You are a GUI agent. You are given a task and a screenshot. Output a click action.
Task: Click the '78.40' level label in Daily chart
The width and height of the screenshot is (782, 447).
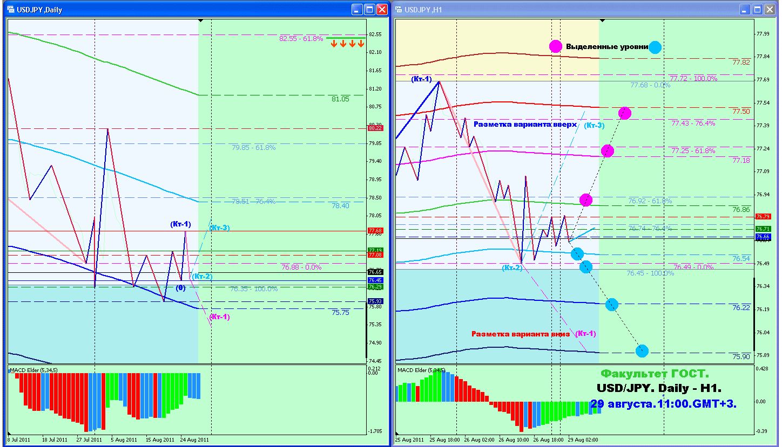pyautogui.click(x=340, y=205)
